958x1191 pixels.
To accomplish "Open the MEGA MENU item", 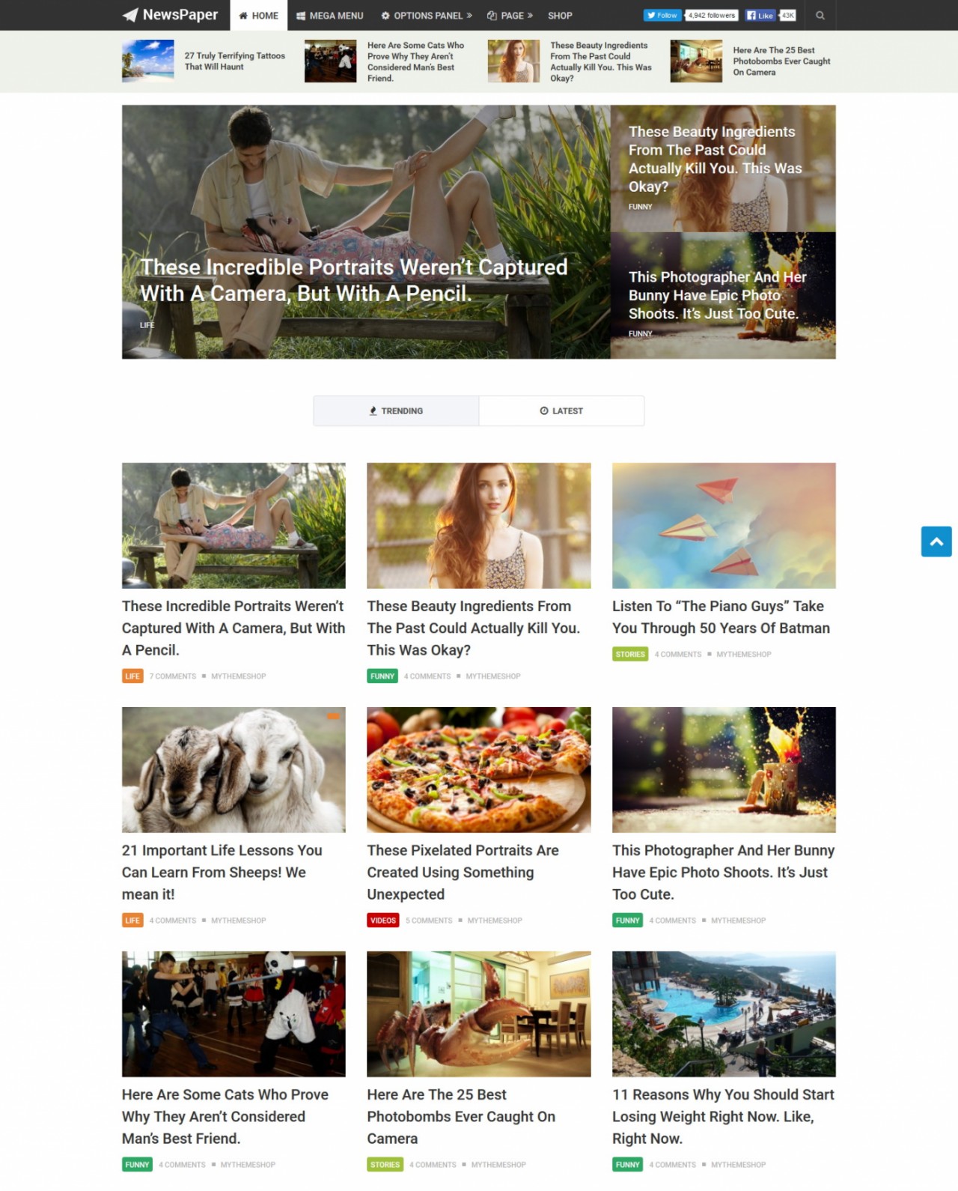I will pos(329,15).
